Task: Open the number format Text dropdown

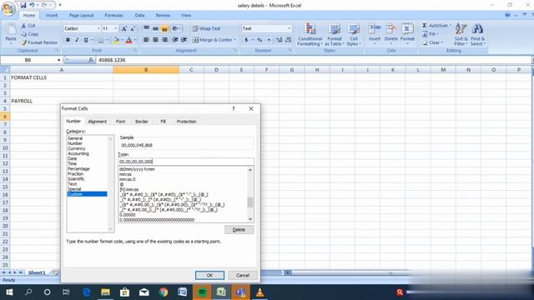Action: coord(290,29)
